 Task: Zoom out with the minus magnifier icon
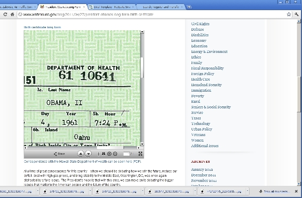click(115, 154)
